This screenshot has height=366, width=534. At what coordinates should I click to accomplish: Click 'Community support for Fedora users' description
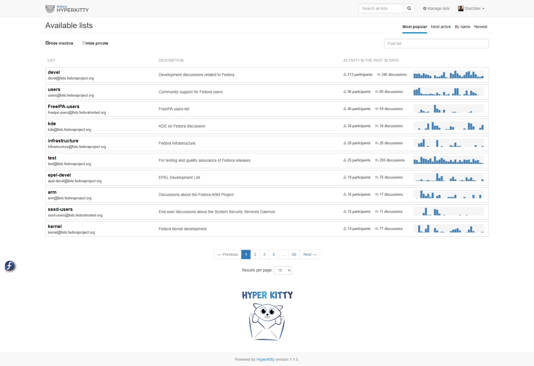coord(191,92)
